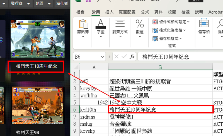Open the 剪貼簿 clipboard group
Viewport: 223px width, 136px height.
tap(83, 28)
